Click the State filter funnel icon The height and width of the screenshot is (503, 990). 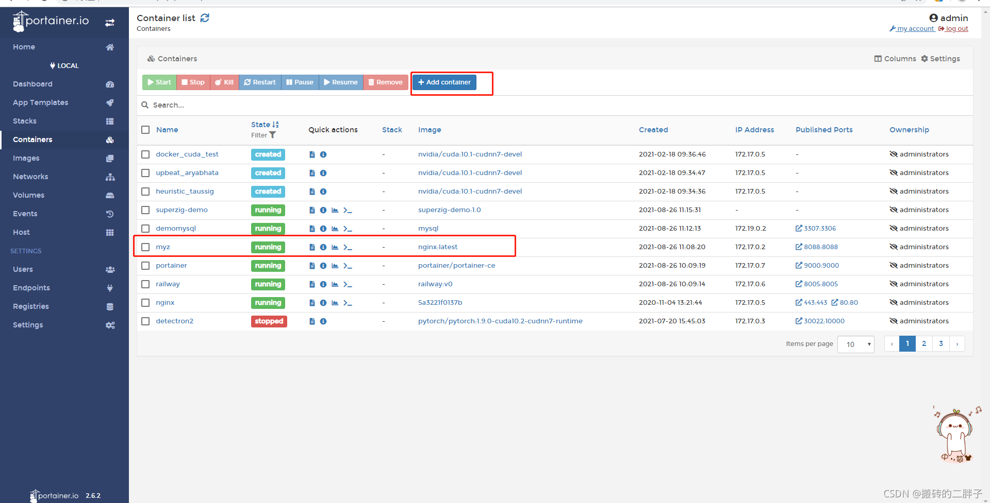[x=273, y=135]
